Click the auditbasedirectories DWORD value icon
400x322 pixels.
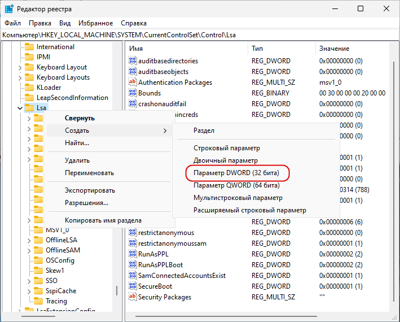click(x=133, y=61)
